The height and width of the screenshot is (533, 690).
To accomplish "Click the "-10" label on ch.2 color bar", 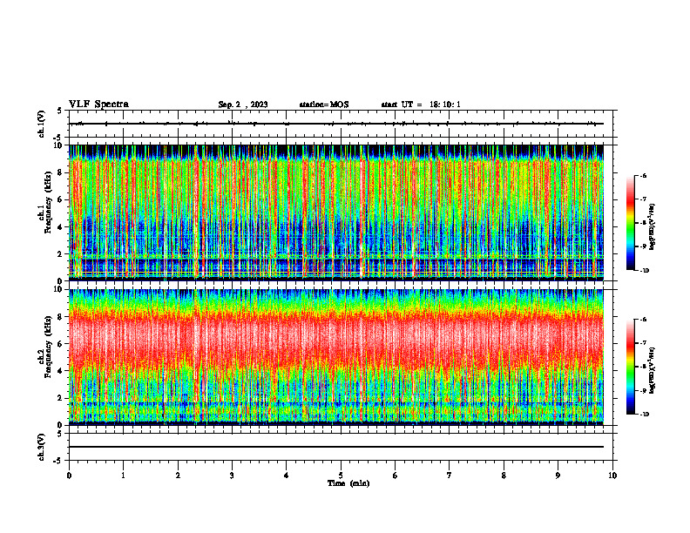I will tap(645, 415).
